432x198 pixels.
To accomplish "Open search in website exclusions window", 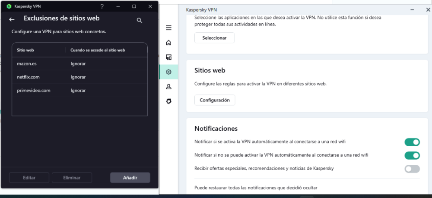I will pos(139,20).
